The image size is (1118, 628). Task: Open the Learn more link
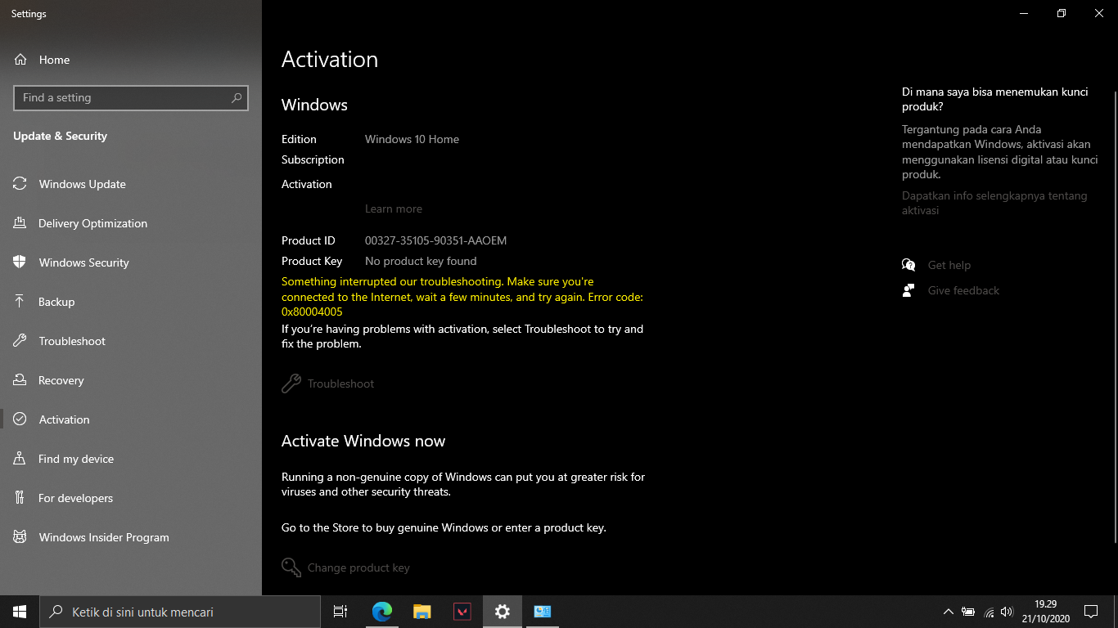[394, 209]
